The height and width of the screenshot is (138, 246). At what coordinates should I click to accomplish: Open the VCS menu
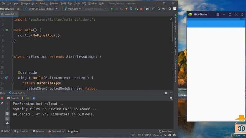pos(84,3)
